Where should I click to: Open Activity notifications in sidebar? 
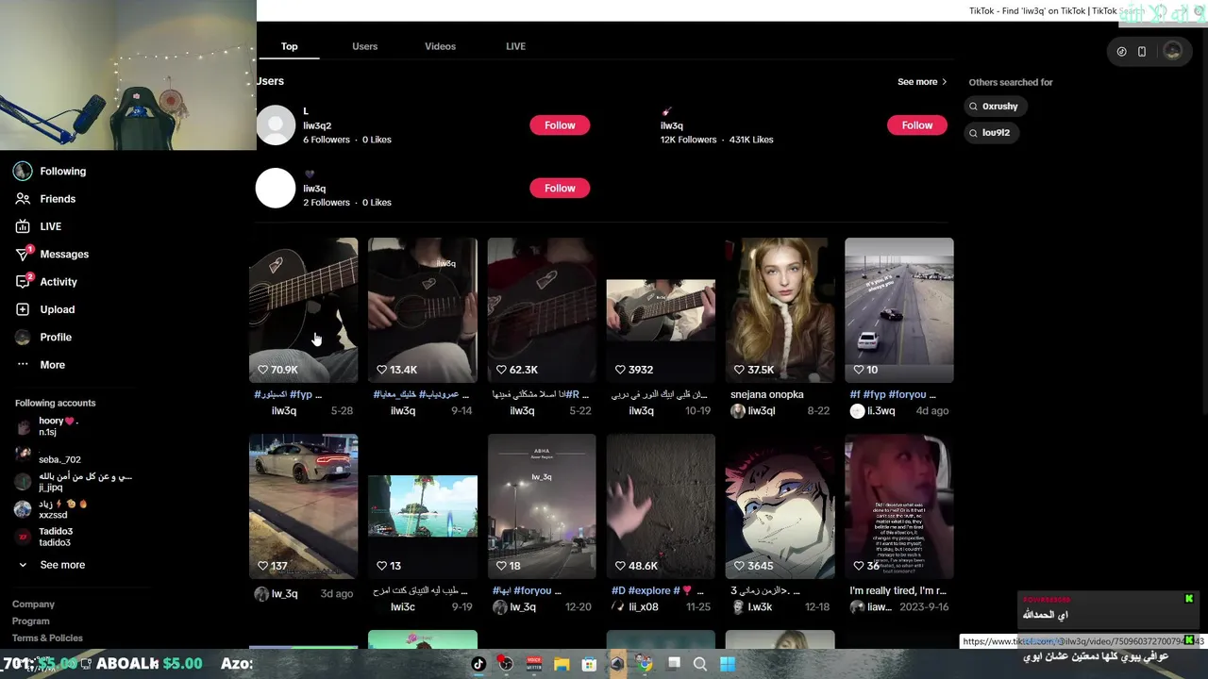[46, 281]
